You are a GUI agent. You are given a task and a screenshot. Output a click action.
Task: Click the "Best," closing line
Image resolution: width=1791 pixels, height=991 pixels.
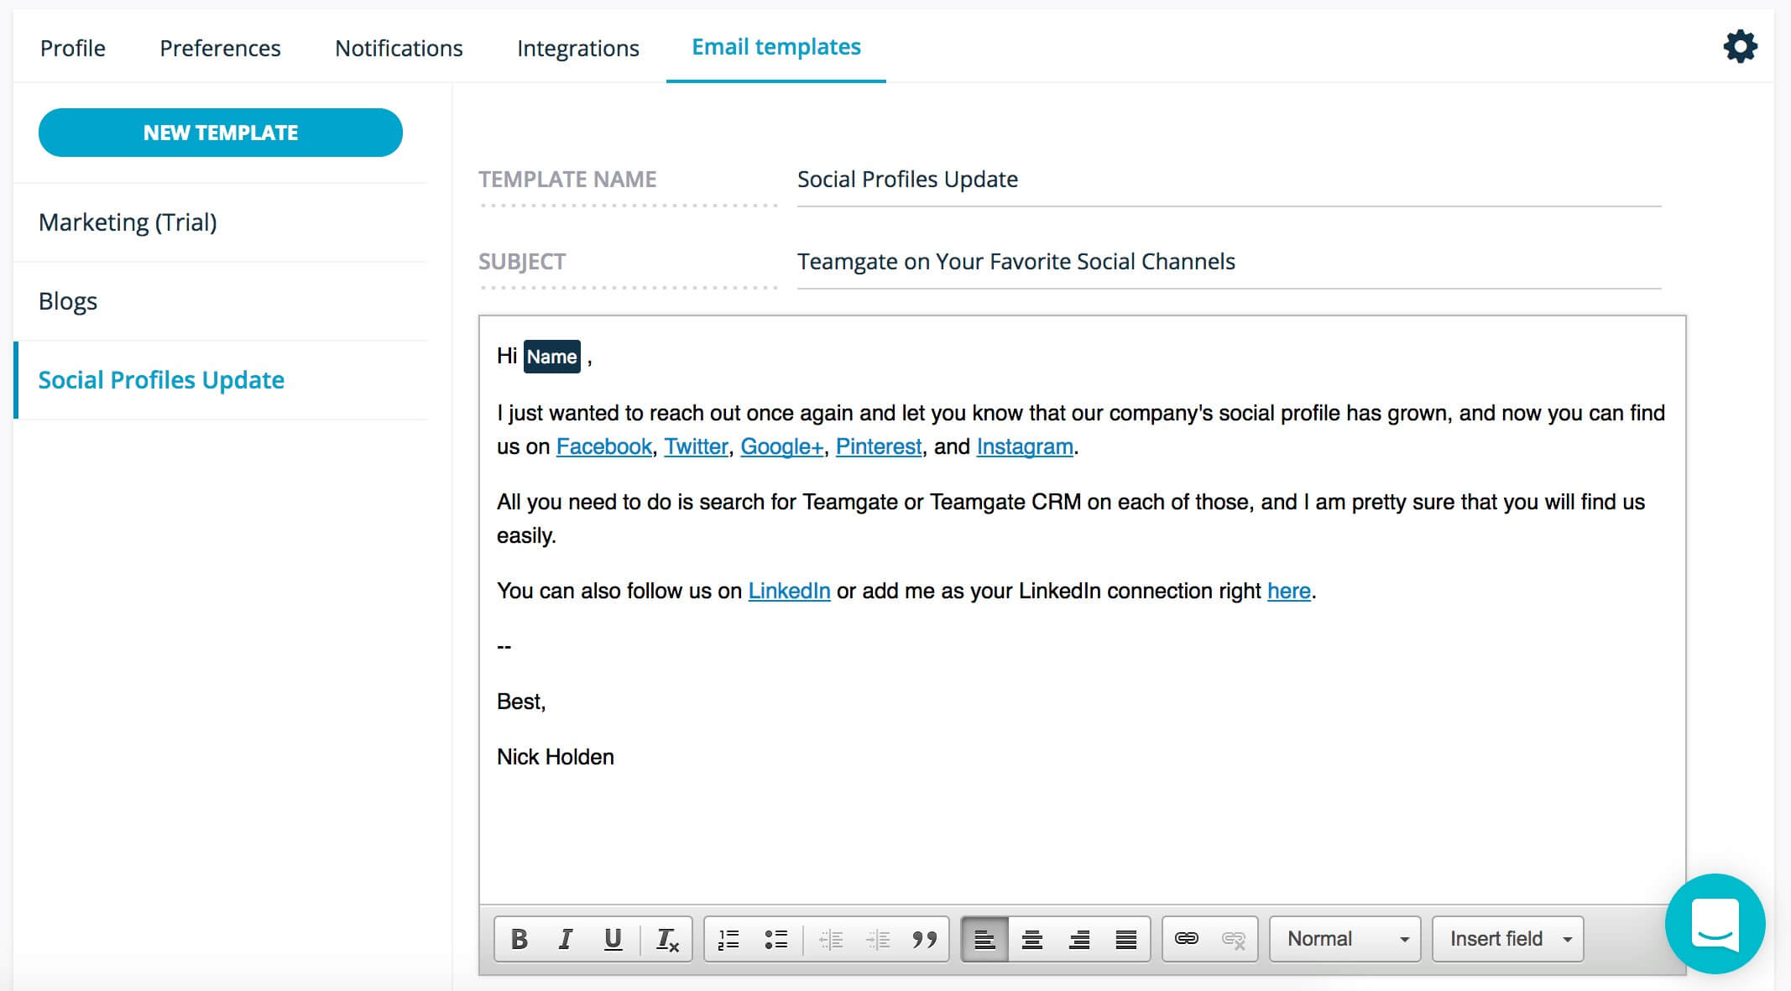521,702
